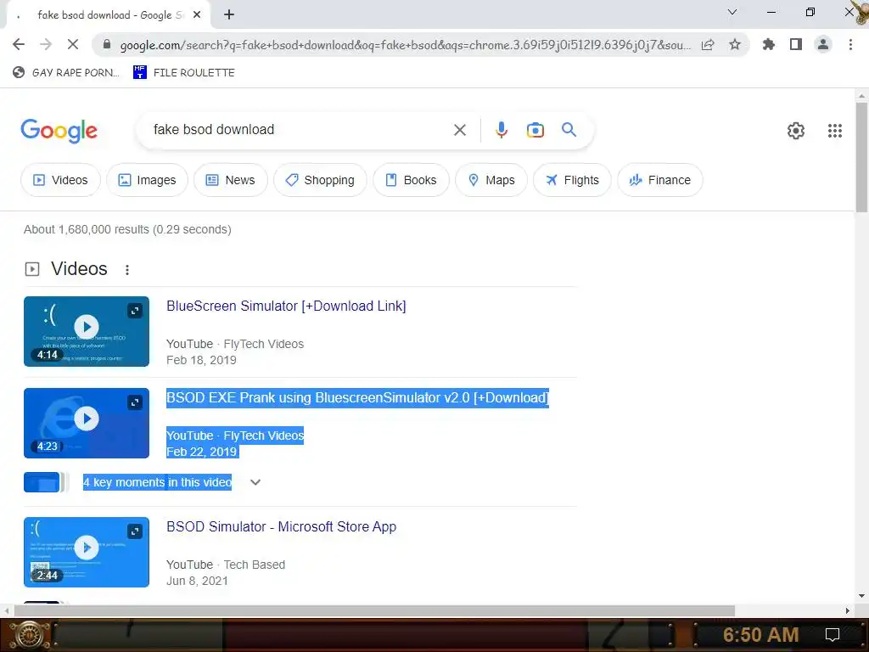
Task: Click the horizontal scrollbar thumb
Action: 374,610
